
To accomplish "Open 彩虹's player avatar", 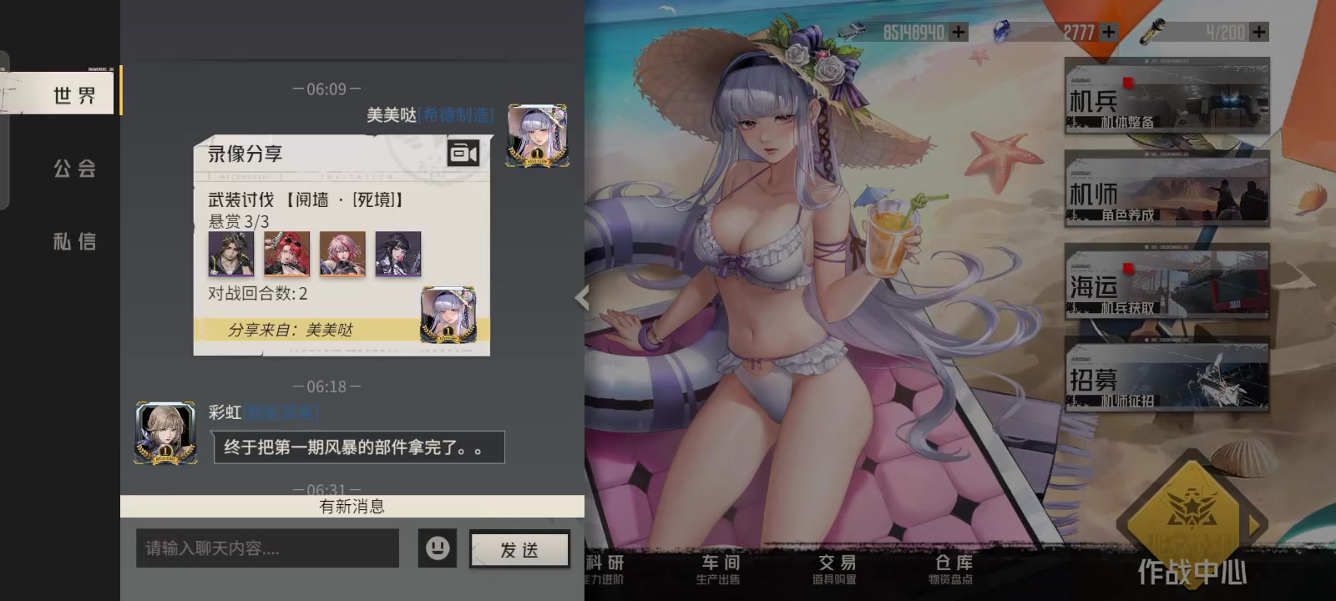I will pos(166,432).
